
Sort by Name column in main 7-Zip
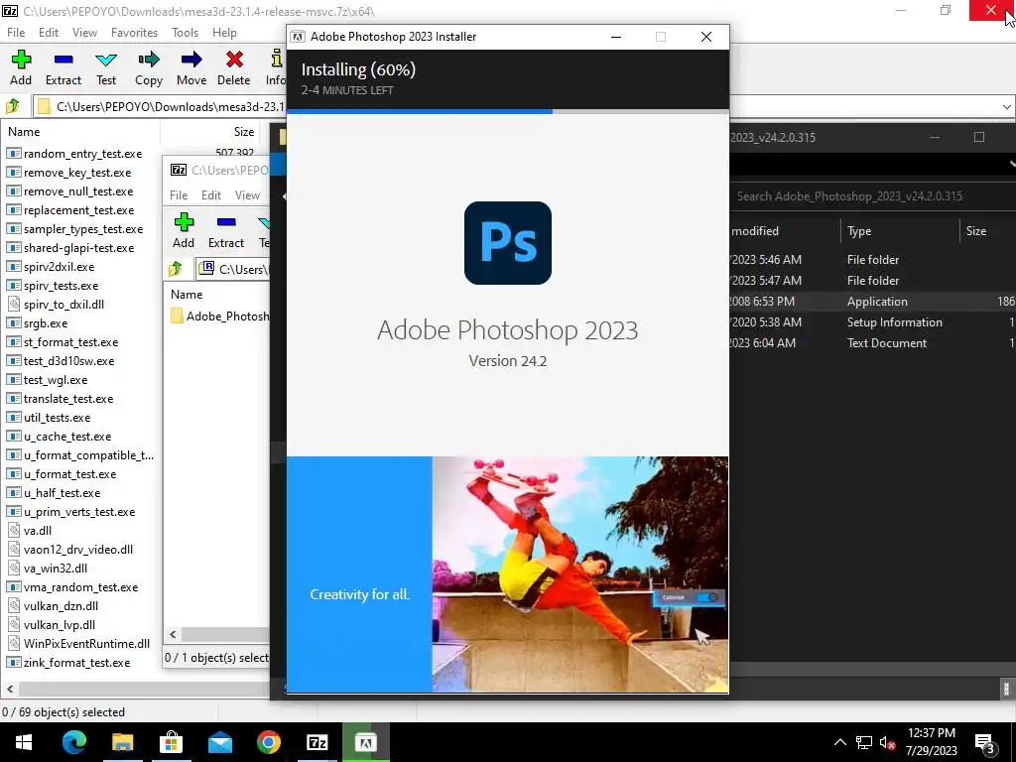[x=79, y=132]
